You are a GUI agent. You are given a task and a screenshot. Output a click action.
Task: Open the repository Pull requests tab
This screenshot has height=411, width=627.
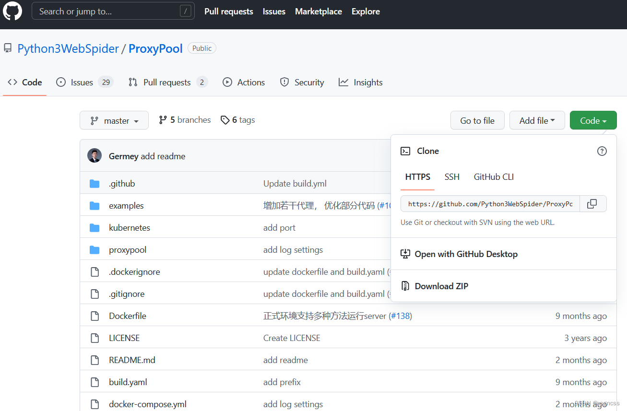click(x=168, y=82)
